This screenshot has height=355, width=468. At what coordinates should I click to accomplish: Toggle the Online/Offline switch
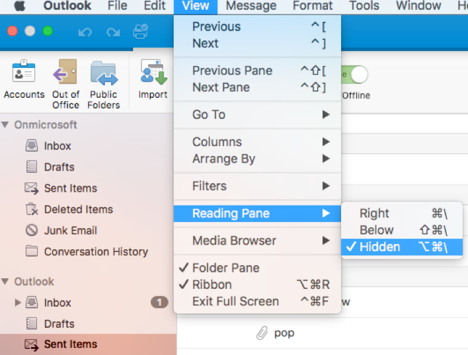click(x=355, y=74)
